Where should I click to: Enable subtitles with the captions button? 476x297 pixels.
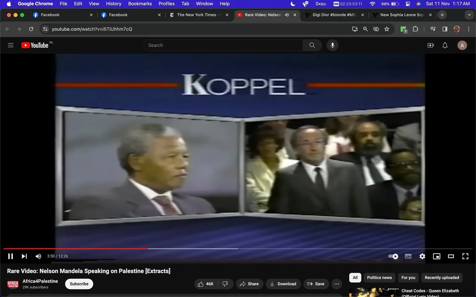pyautogui.click(x=408, y=256)
